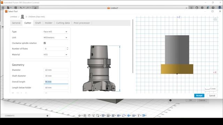Click the Overall length field
The image size is (223, 125).
tap(56, 82)
